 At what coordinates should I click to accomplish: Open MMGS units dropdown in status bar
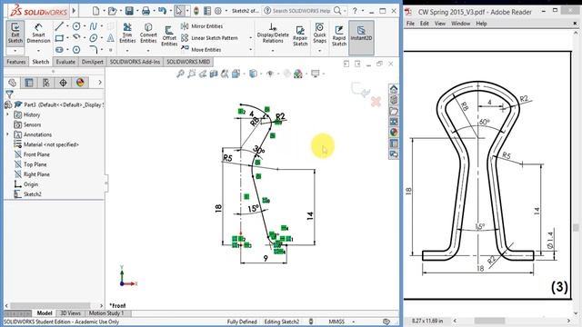pyautogui.click(x=354, y=322)
